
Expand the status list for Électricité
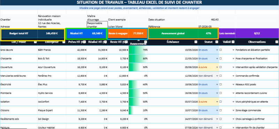tap(217, 85)
